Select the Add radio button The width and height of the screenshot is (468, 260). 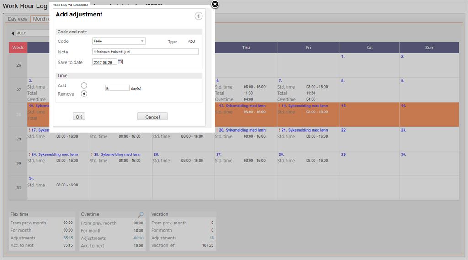(x=84, y=85)
